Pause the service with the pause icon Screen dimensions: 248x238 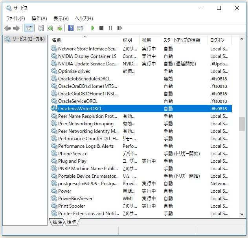(110, 28)
